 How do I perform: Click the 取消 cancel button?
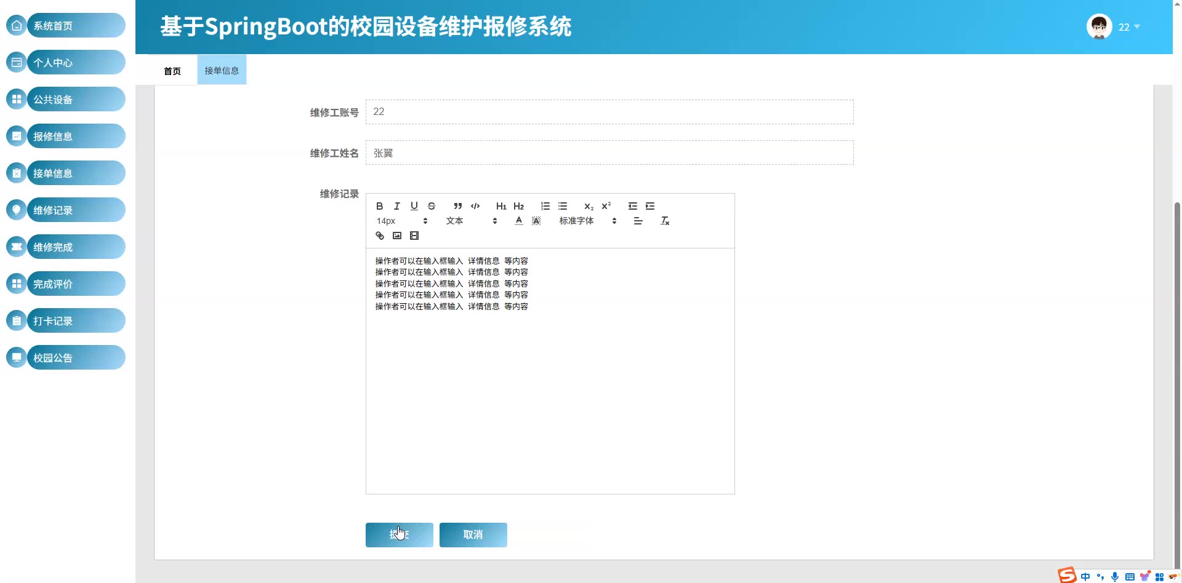pos(473,535)
